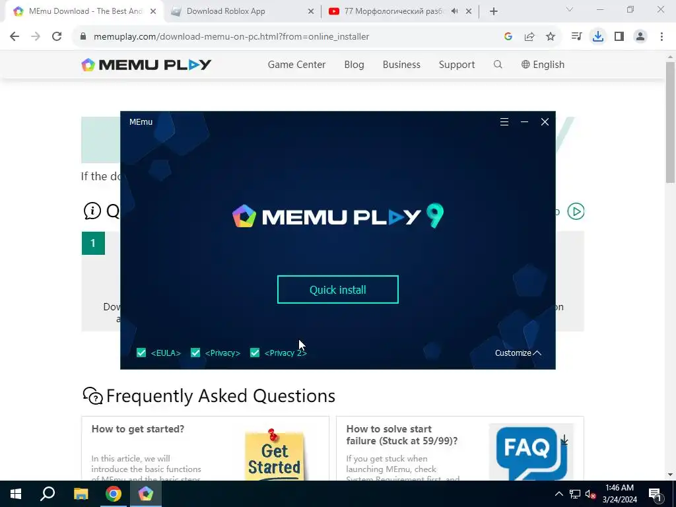676x507 pixels.
Task: Open the MEmu installer hamburger menu
Action: pyautogui.click(x=504, y=122)
